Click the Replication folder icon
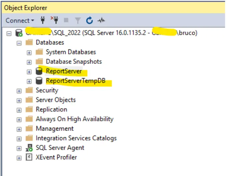 click(x=29, y=109)
